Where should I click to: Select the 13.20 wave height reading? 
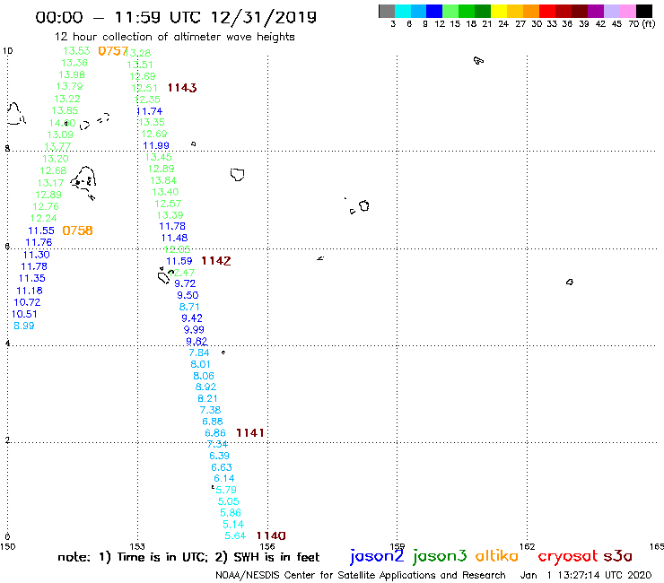click(x=56, y=159)
